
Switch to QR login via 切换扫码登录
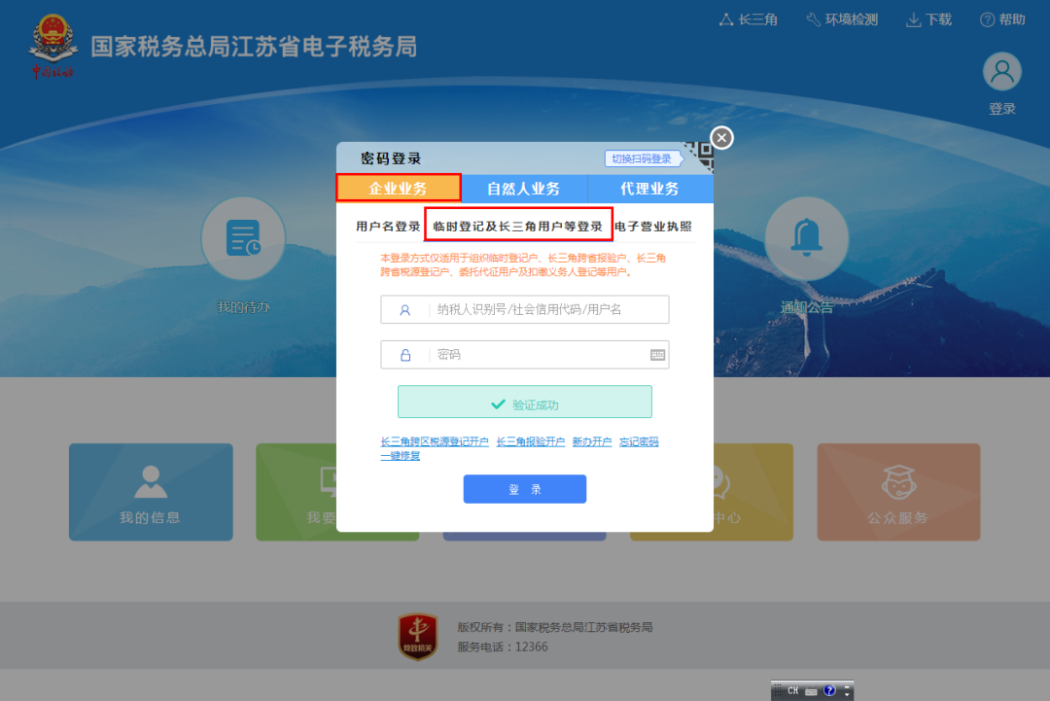[642, 158]
